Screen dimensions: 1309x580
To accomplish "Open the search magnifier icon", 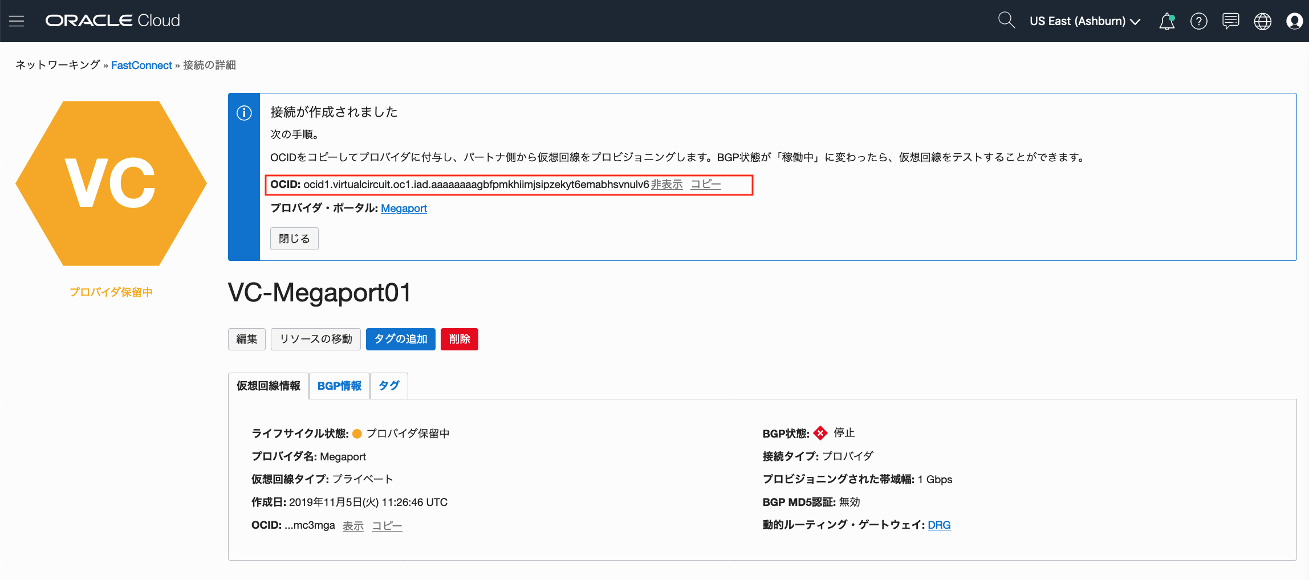I will point(1006,21).
